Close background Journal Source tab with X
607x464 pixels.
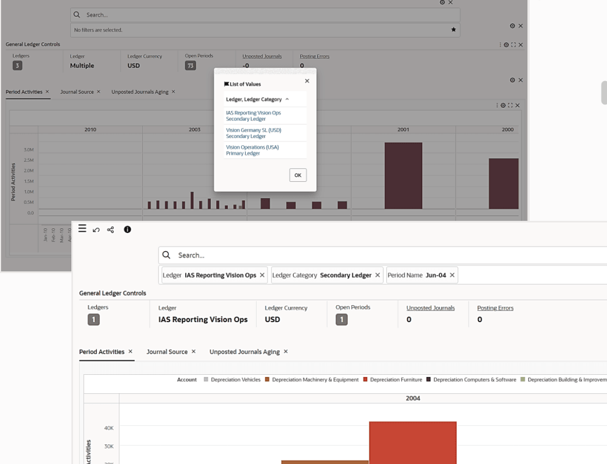(x=98, y=91)
